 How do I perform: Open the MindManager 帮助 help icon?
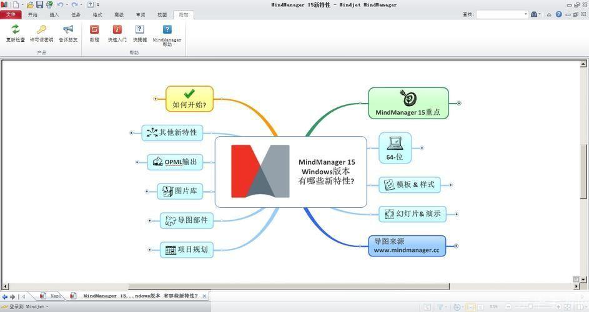167,29
